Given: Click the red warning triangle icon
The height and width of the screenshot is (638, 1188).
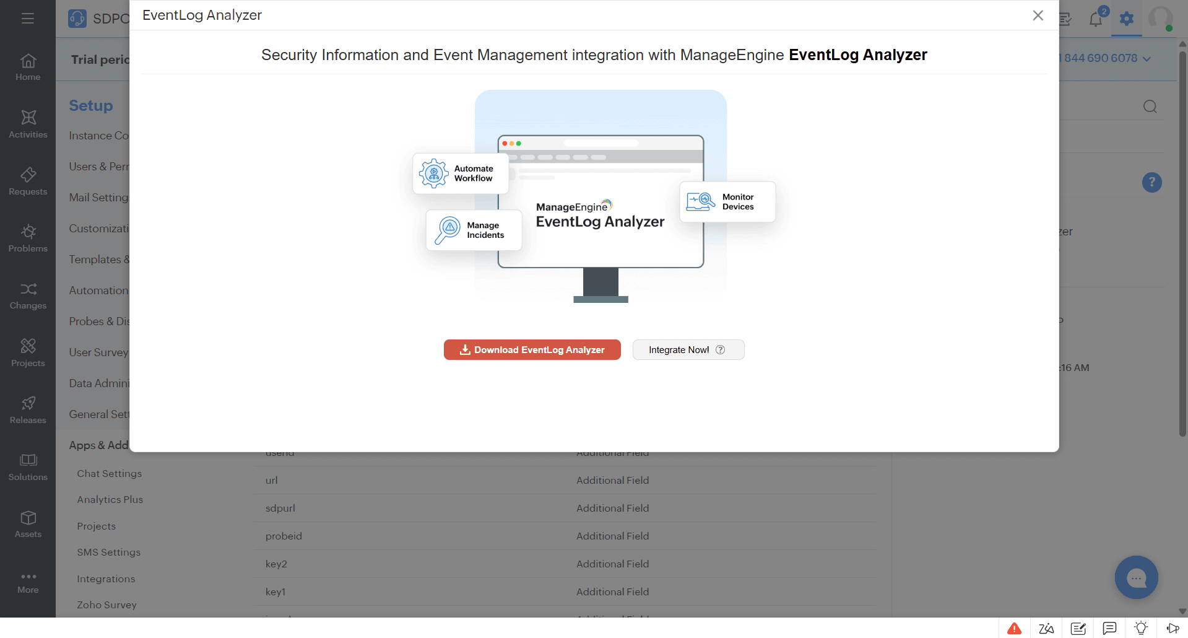Looking at the screenshot, I should 1014,629.
